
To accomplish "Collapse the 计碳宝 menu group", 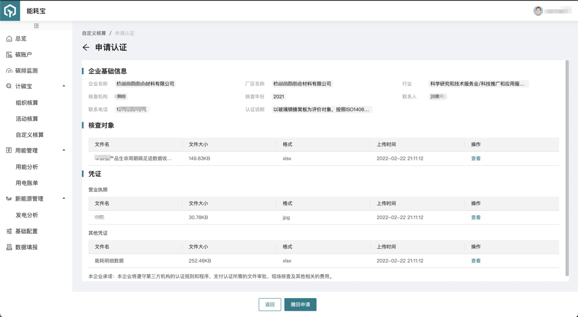I will click(x=64, y=86).
